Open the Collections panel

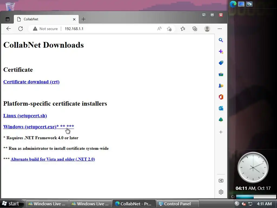[x=195, y=29]
